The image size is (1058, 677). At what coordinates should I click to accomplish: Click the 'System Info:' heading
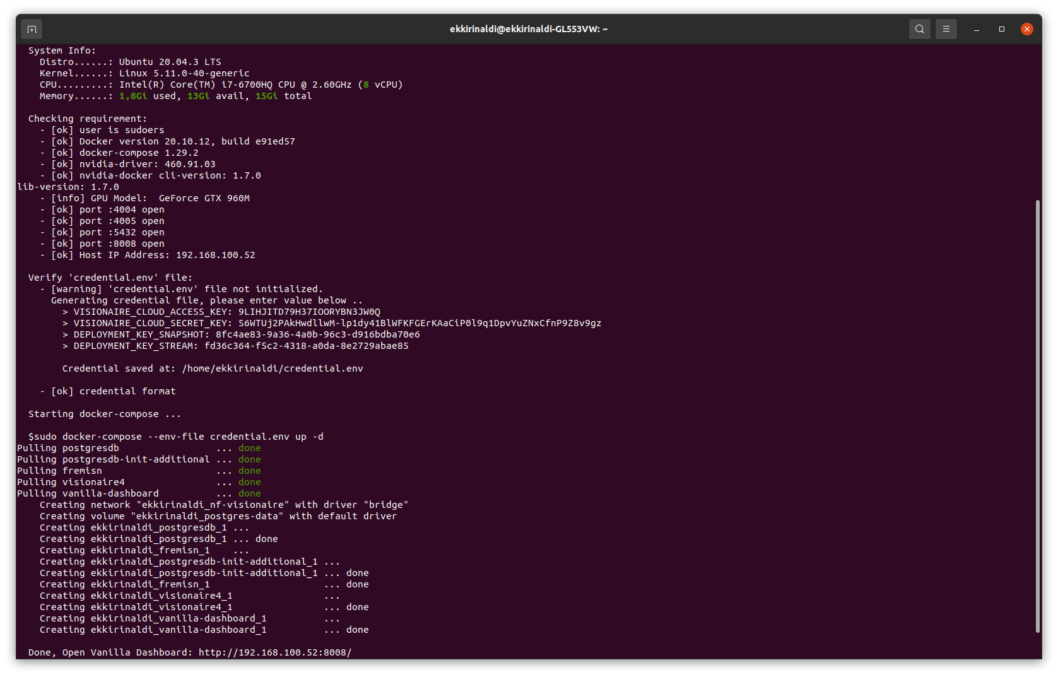point(62,50)
